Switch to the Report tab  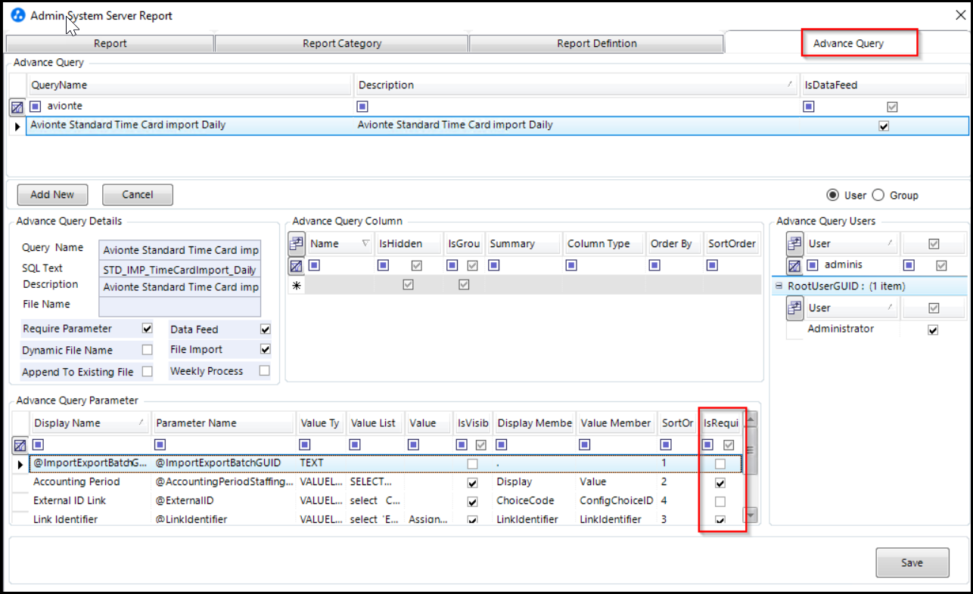click(x=110, y=43)
